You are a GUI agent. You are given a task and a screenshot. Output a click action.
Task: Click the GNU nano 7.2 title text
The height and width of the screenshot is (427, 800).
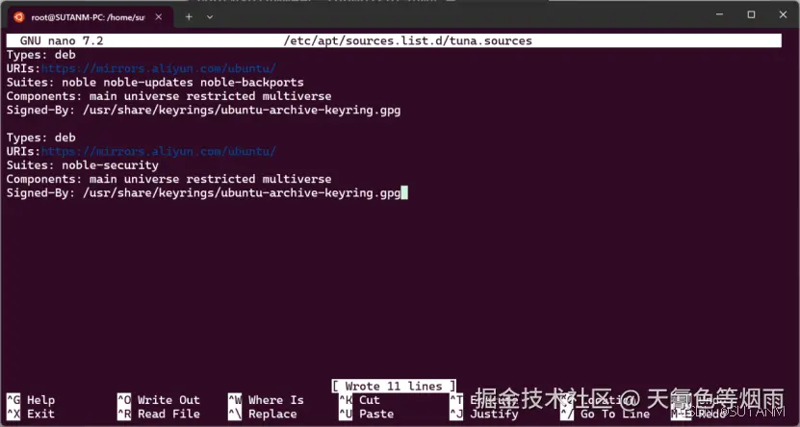pyautogui.click(x=62, y=40)
